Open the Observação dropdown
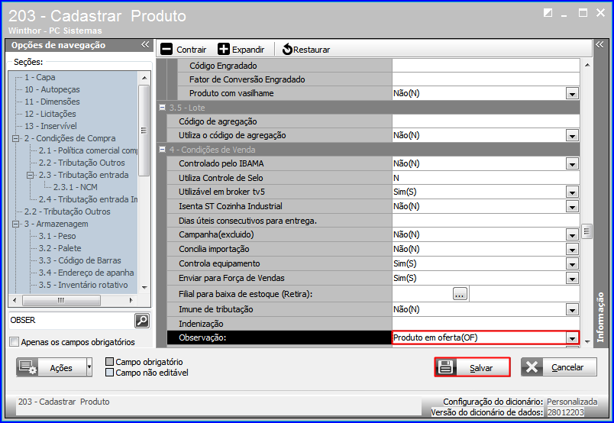The height and width of the screenshot is (423, 614). [x=572, y=338]
